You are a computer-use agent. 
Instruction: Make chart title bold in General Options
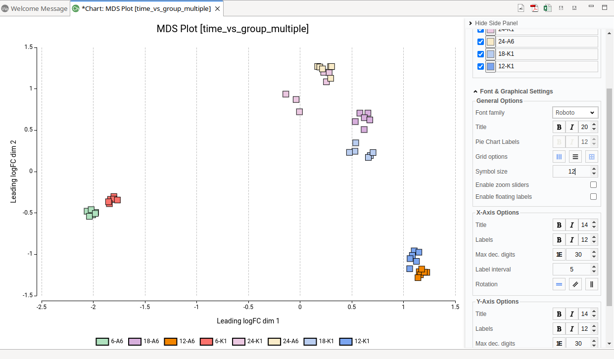[559, 127]
